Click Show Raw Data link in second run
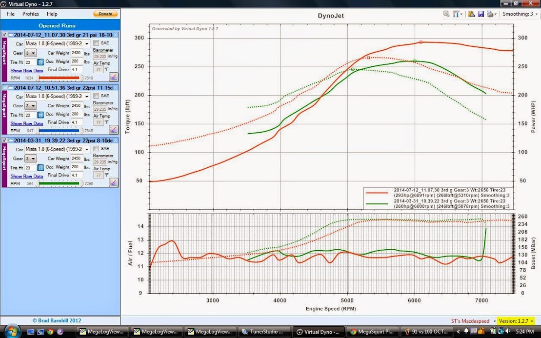Image resolution: width=541 pixels, height=338 pixels. click(27, 123)
